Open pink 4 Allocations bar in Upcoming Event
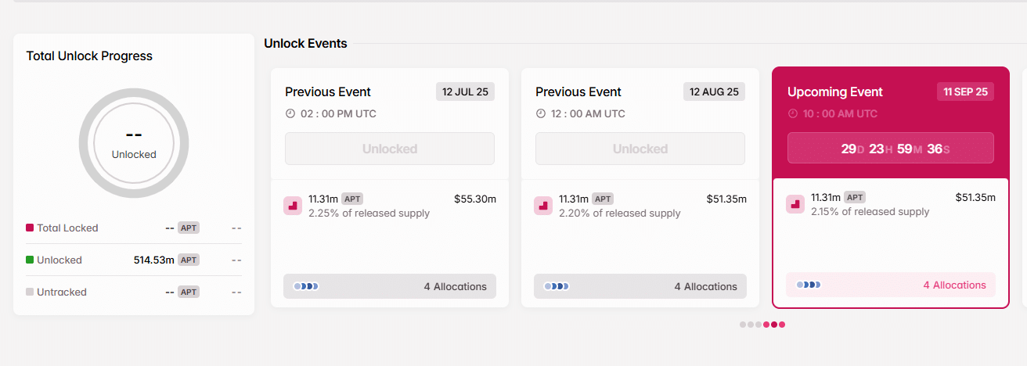Viewport: 1027px width, 366px height. click(x=891, y=285)
